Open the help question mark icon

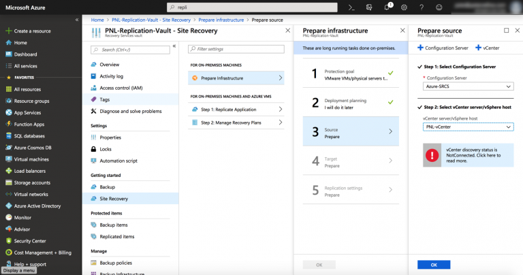[x=422, y=7]
